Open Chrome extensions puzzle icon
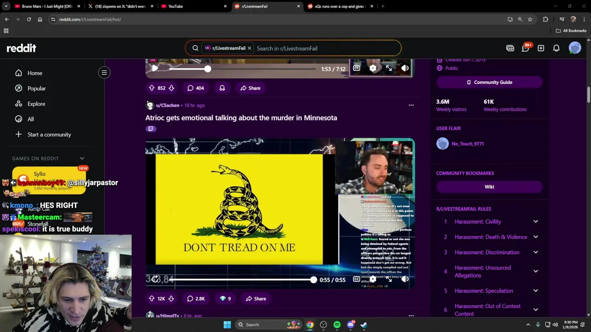 [546, 19]
